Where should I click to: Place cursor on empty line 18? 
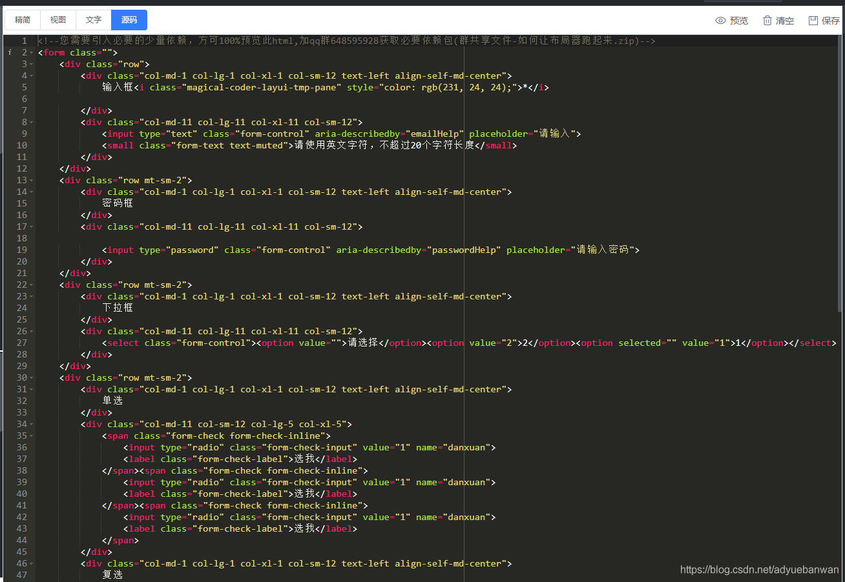[439, 238]
